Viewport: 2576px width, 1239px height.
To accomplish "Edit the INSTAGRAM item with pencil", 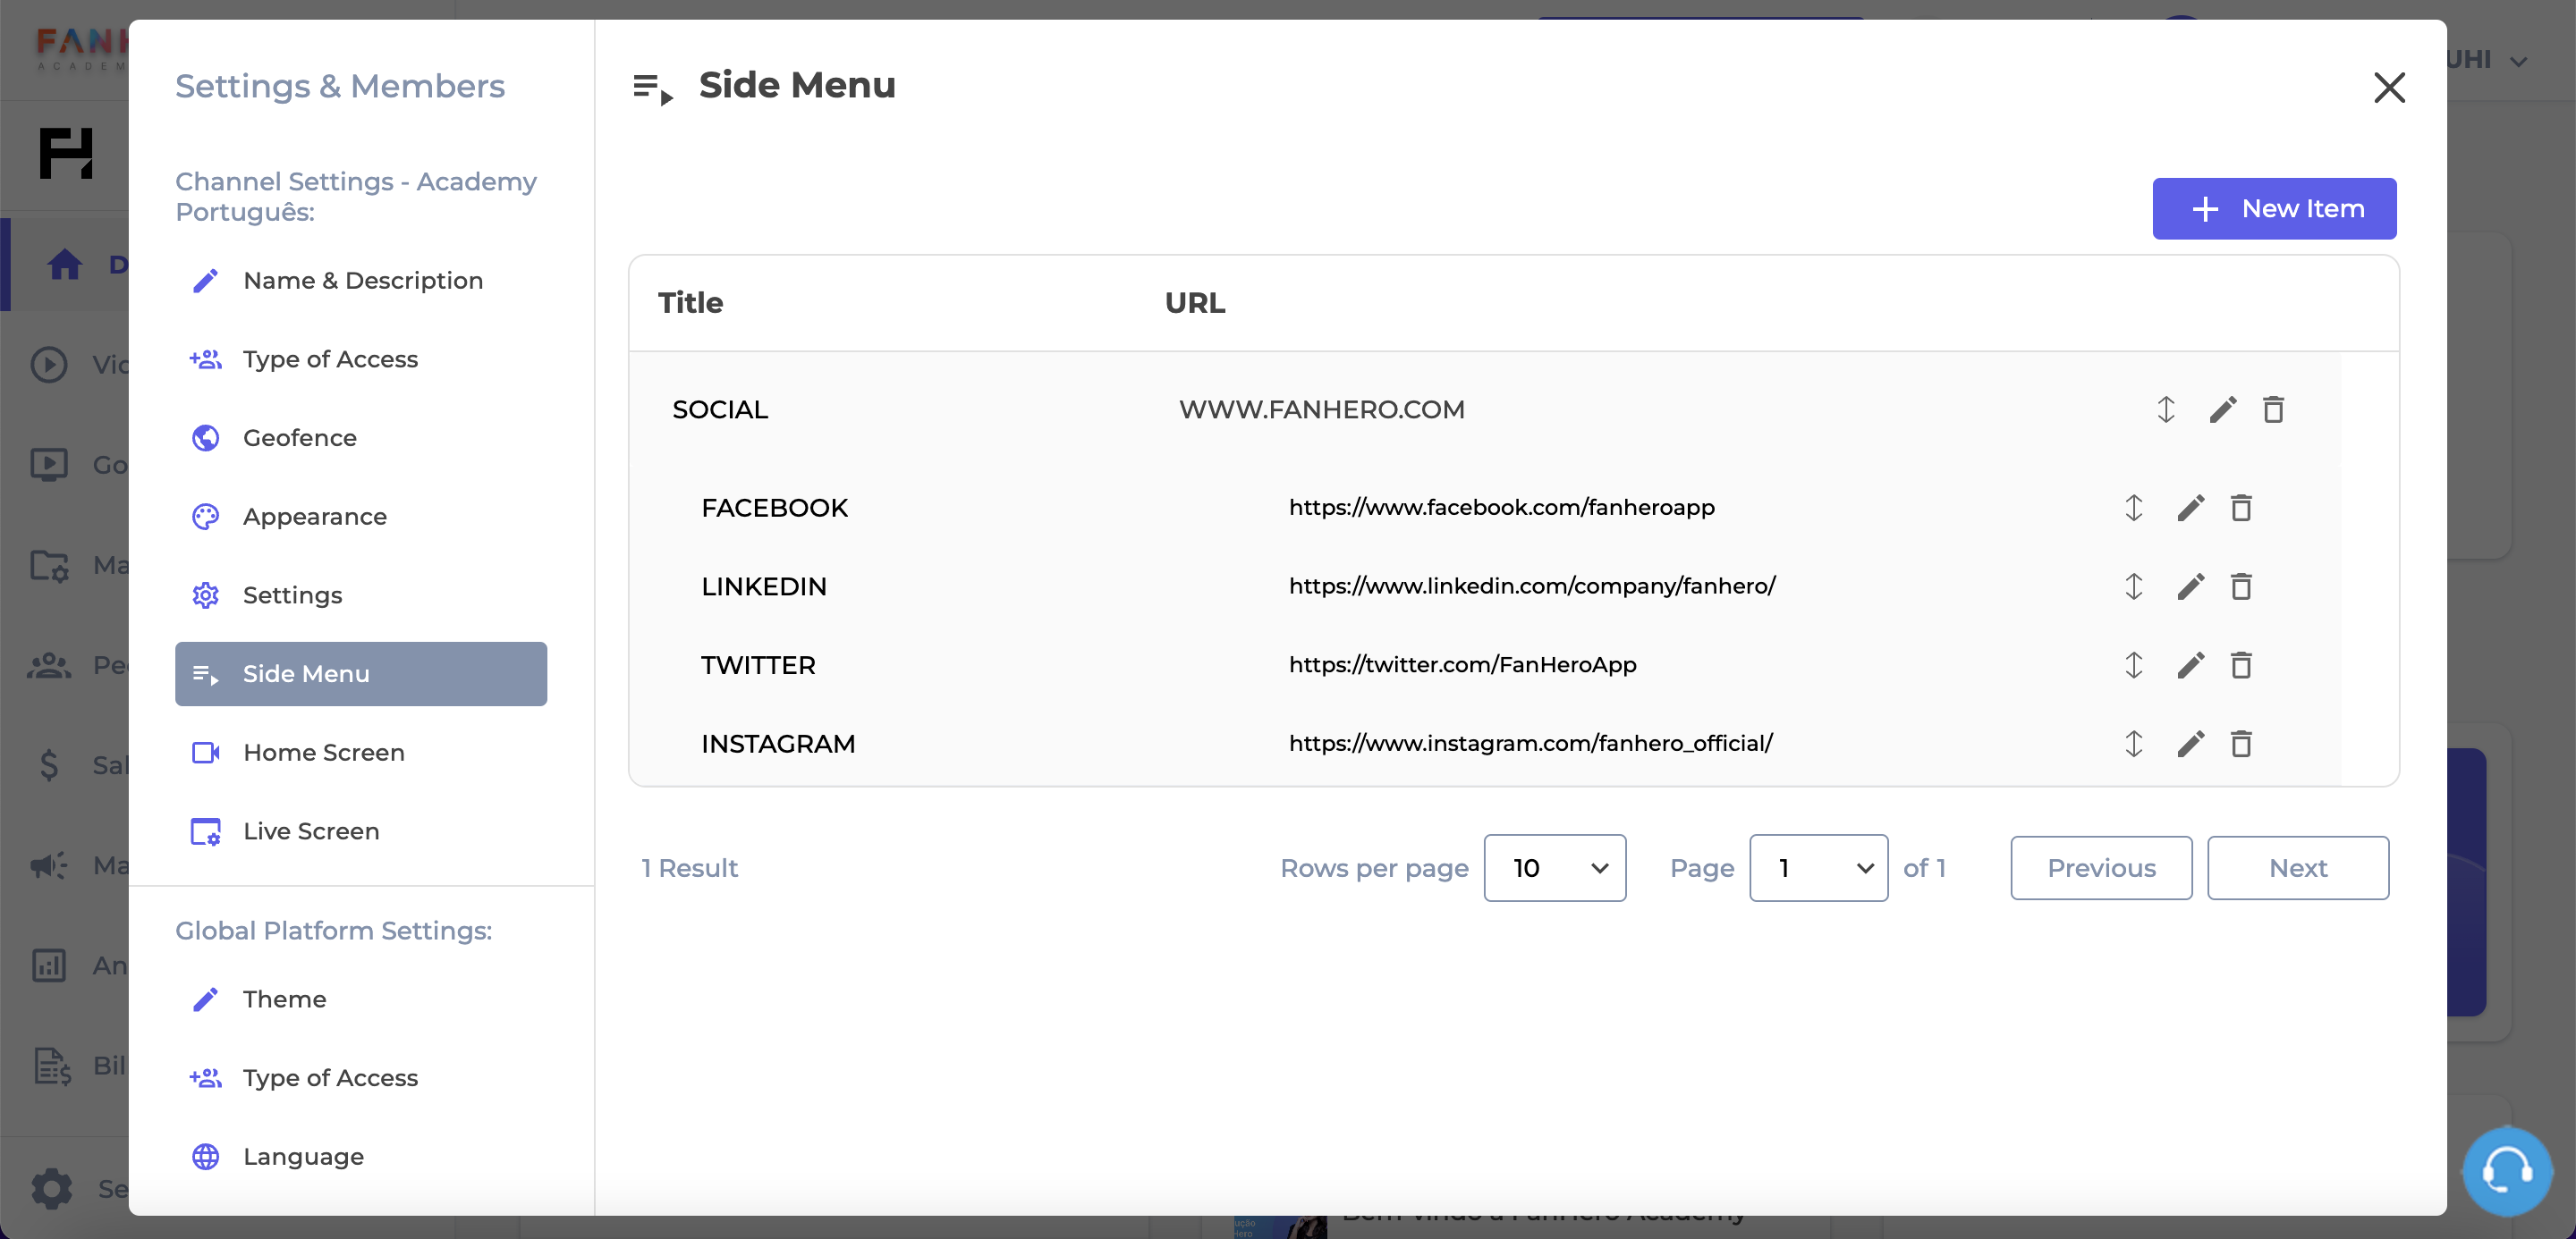I will click(x=2190, y=744).
